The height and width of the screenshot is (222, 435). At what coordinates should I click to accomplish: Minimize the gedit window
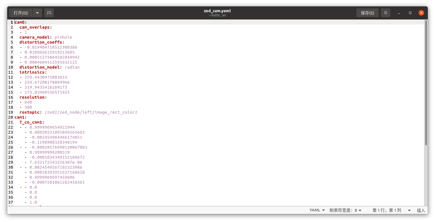pyautogui.click(x=399, y=13)
